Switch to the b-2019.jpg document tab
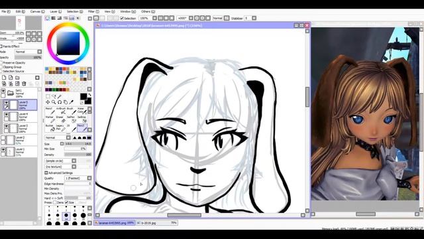The height and width of the screenshot is (239, 424). (156, 223)
